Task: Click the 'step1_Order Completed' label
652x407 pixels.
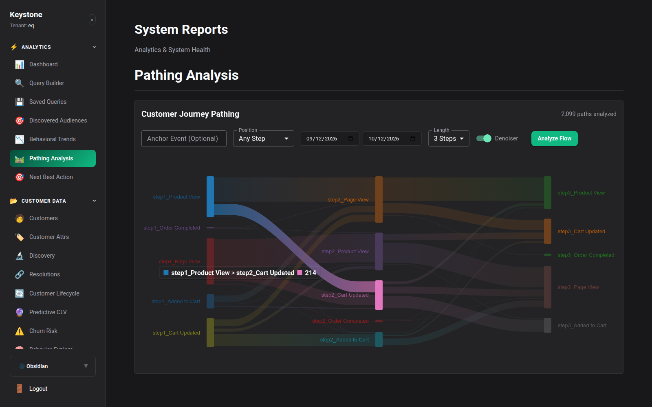Action: (172, 228)
